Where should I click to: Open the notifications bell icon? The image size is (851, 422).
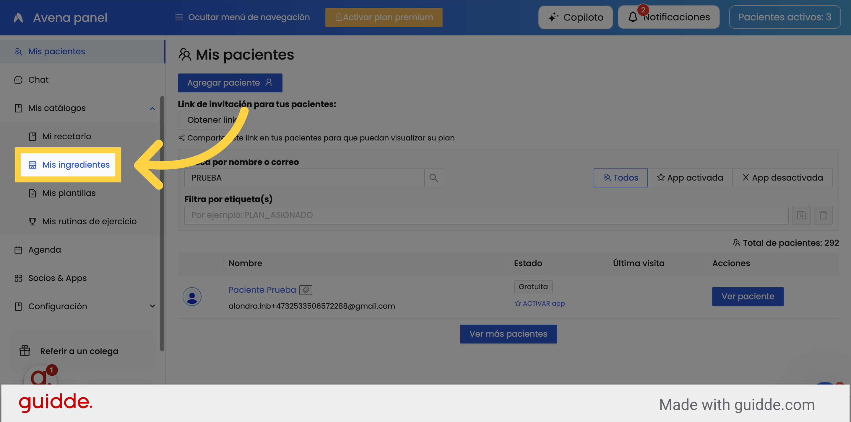tap(633, 17)
